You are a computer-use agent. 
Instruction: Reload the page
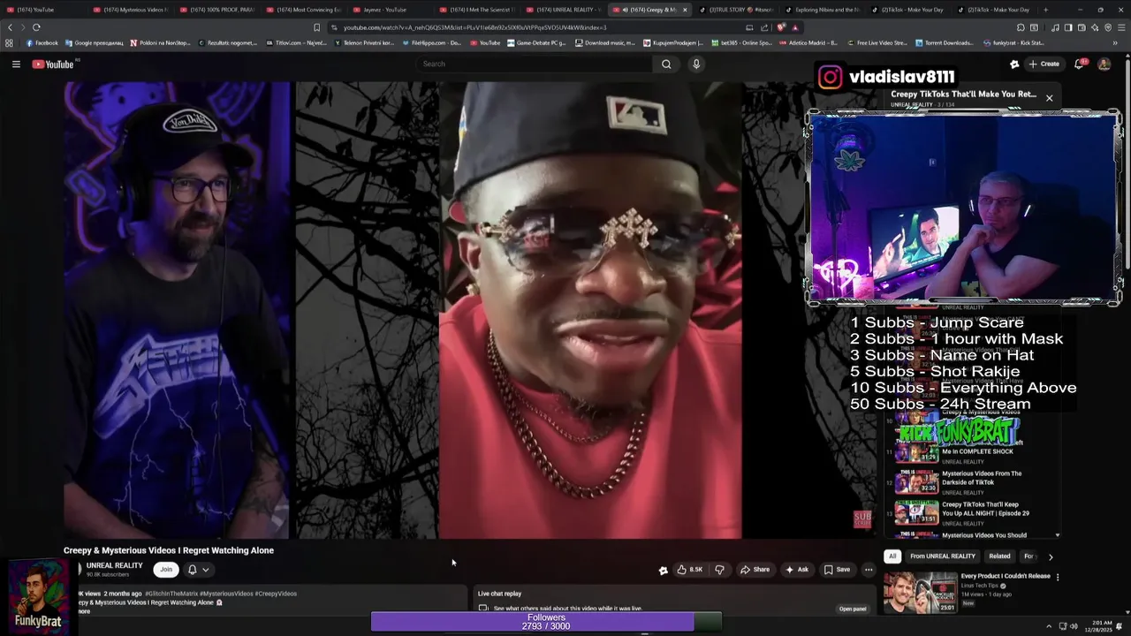click(36, 27)
